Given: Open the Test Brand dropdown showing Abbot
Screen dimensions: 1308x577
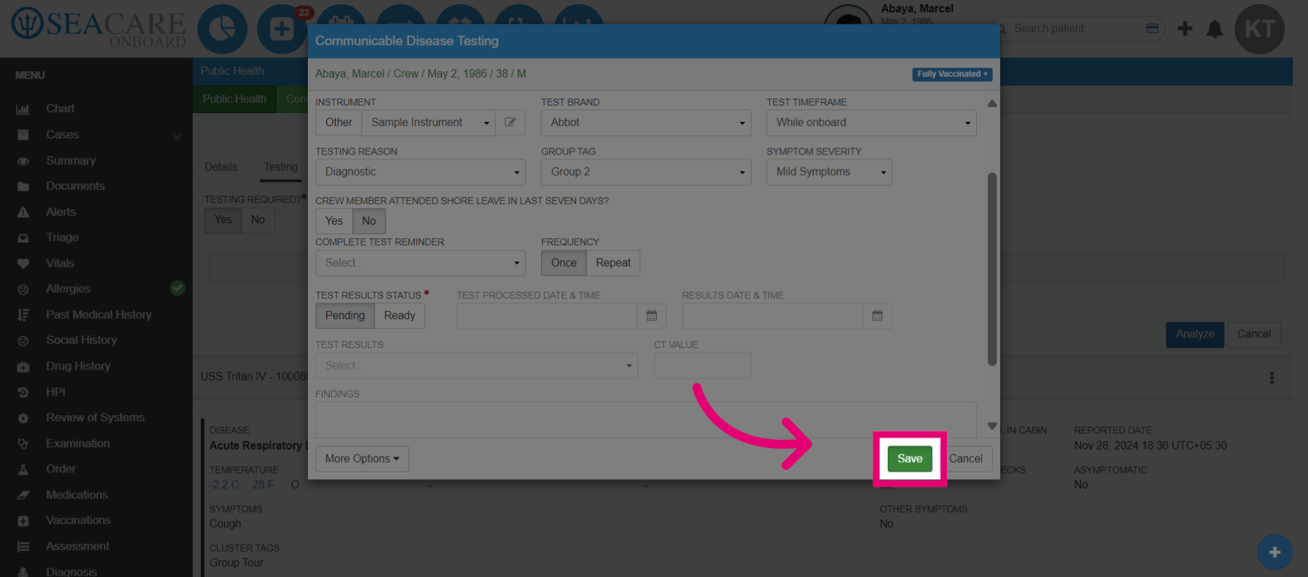Looking at the screenshot, I should click(x=646, y=122).
